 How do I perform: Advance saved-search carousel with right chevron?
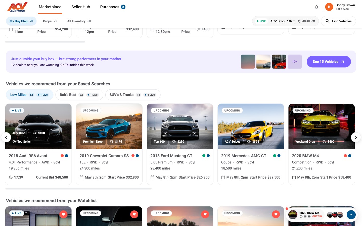[x=356, y=137]
